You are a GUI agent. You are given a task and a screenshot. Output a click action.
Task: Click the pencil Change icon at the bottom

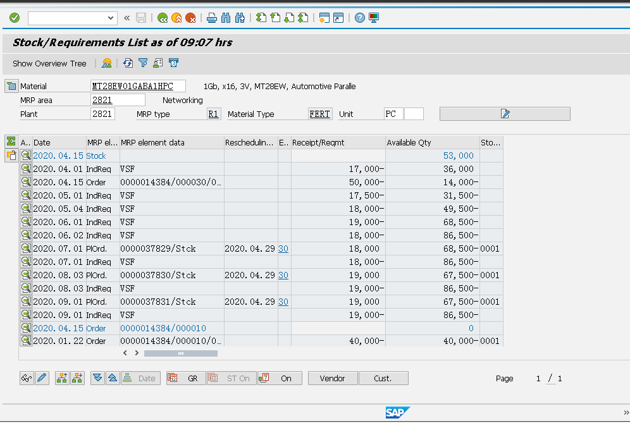pyautogui.click(x=42, y=377)
